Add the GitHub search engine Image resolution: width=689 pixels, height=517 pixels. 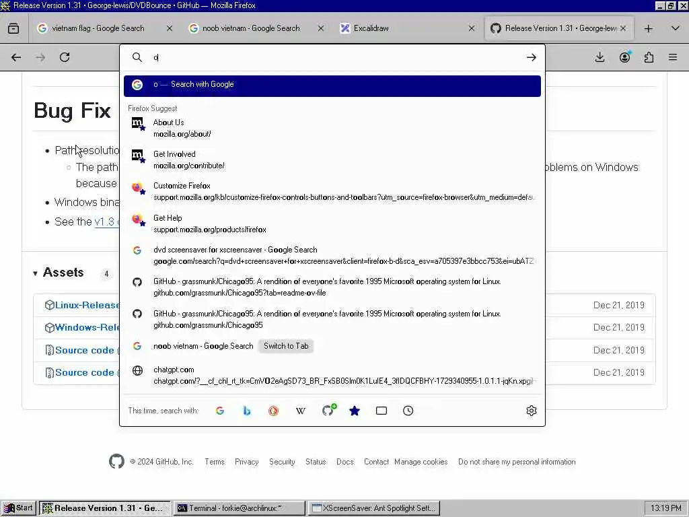point(328,410)
